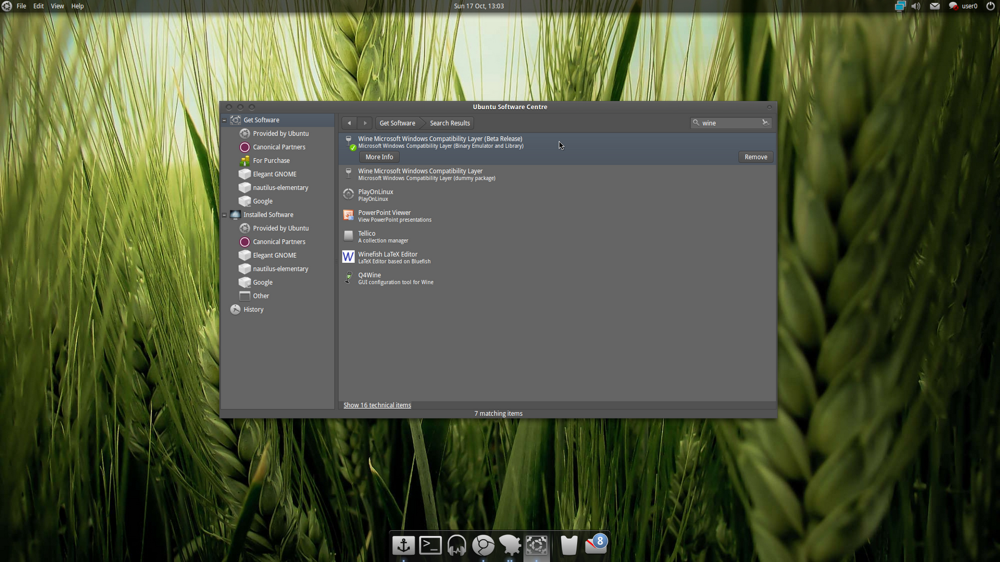Launch Chromium browser from the dock
This screenshot has width=1000, height=562.
tap(483, 546)
